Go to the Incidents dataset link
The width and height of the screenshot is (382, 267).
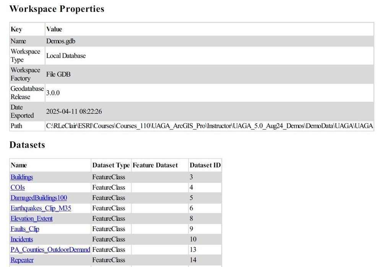point(22,239)
